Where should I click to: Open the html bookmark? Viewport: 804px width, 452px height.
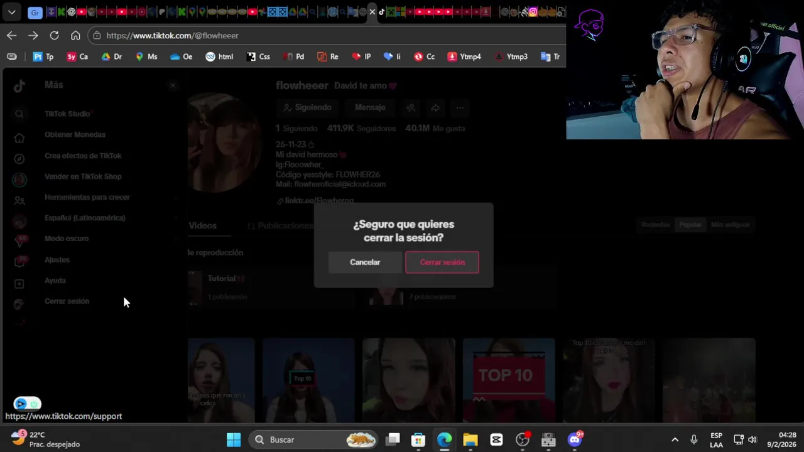coord(219,56)
